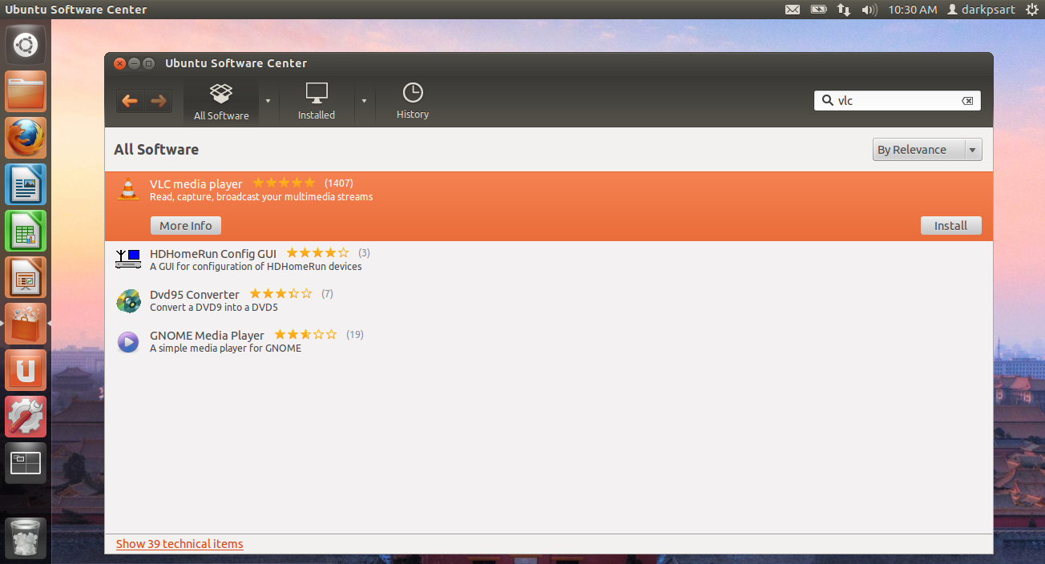Go forward with the forward arrow
Viewport: 1045px width, 564px height.
pyautogui.click(x=158, y=101)
